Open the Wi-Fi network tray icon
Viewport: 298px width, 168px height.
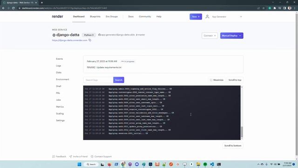pos(271,164)
